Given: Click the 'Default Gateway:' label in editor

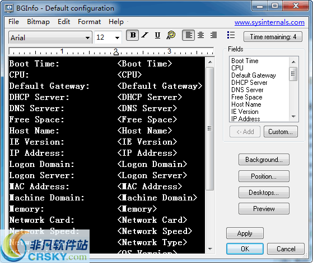Looking at the screenshot, I should click(49, 86).
